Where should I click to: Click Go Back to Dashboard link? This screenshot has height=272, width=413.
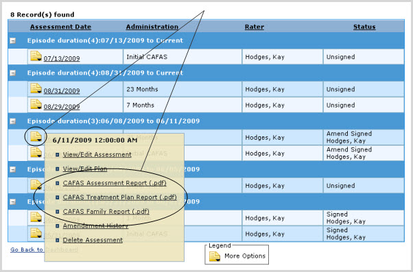(x=44, y=249)
